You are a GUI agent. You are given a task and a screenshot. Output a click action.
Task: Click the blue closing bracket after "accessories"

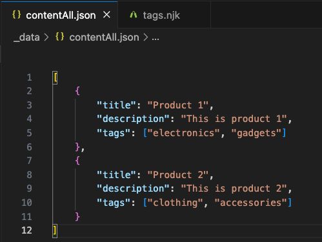[x=290, y=203]
